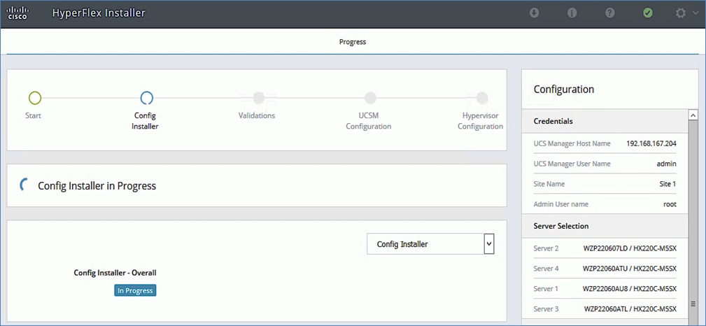This screenshot has width=706, height=326.
Task: Click the Hypervisor Configuration step circle
Action: click(482, 98)
